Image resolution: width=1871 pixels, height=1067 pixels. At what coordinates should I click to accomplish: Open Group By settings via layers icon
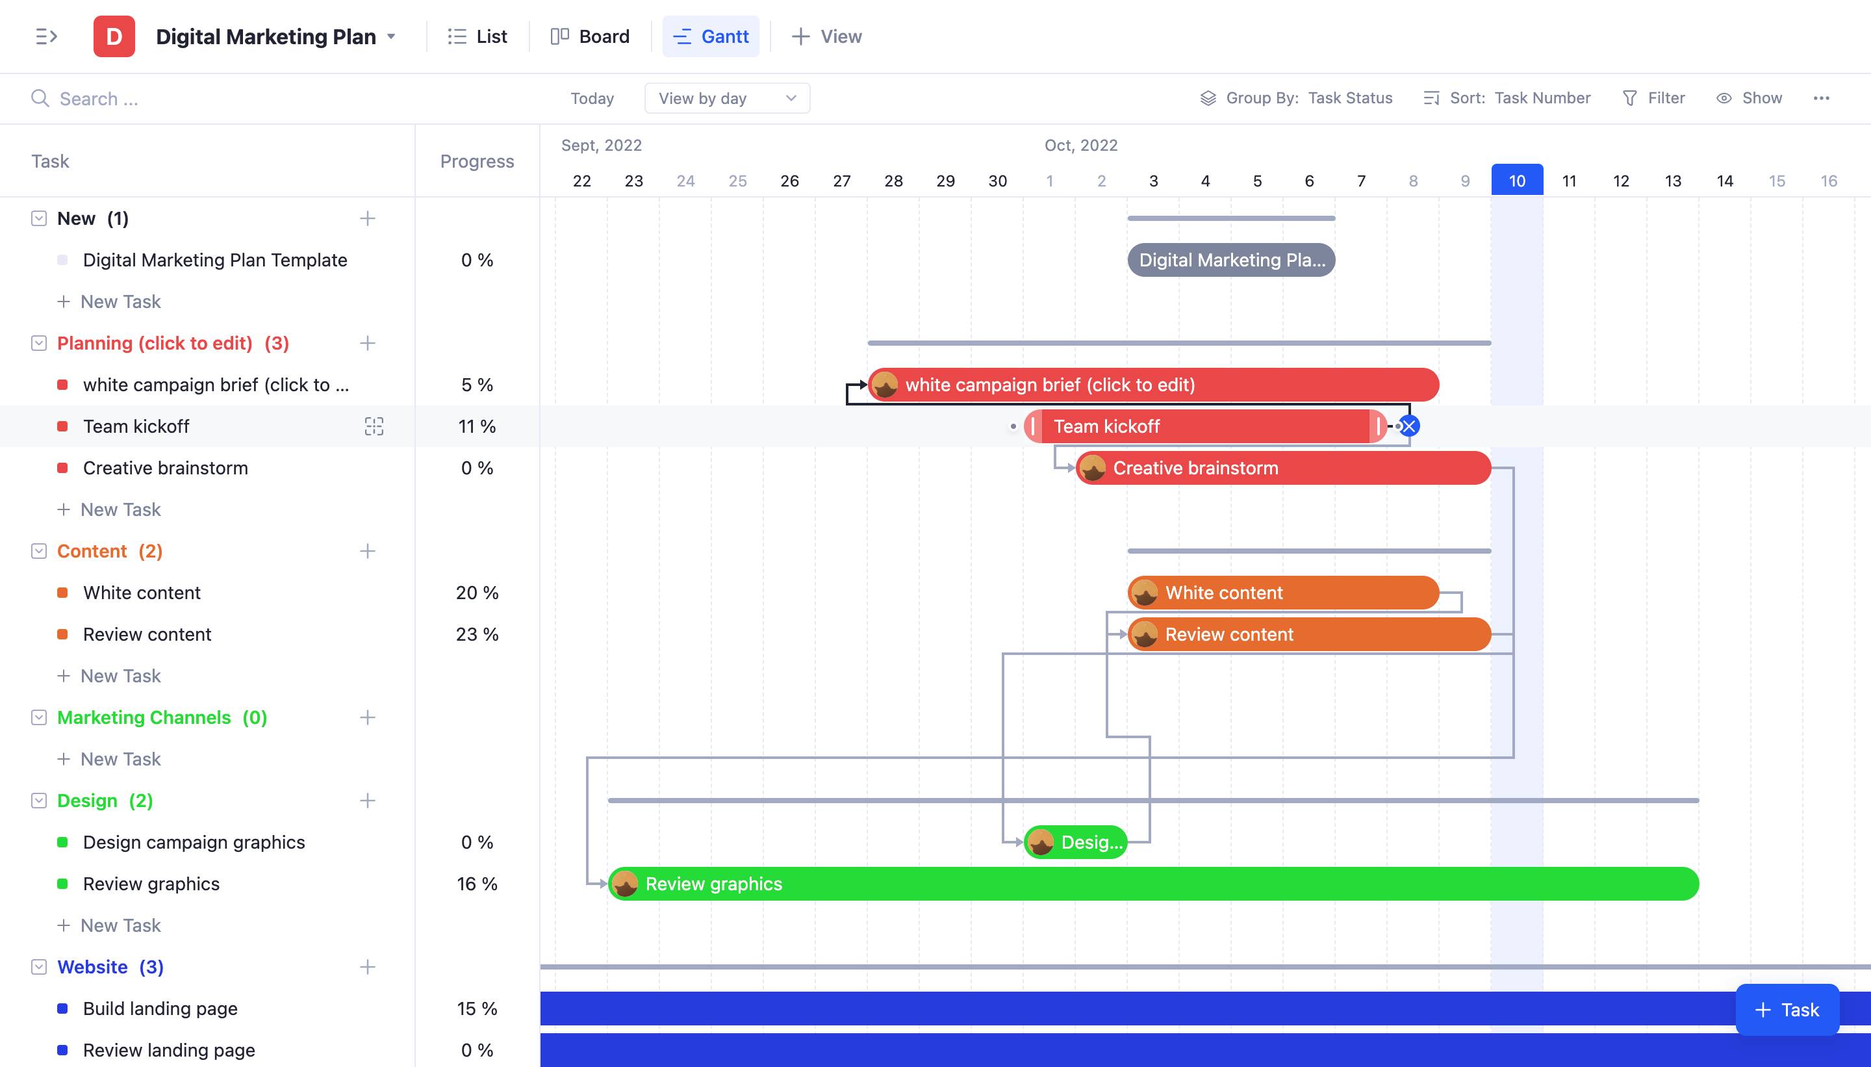[x=1210, y=97]
